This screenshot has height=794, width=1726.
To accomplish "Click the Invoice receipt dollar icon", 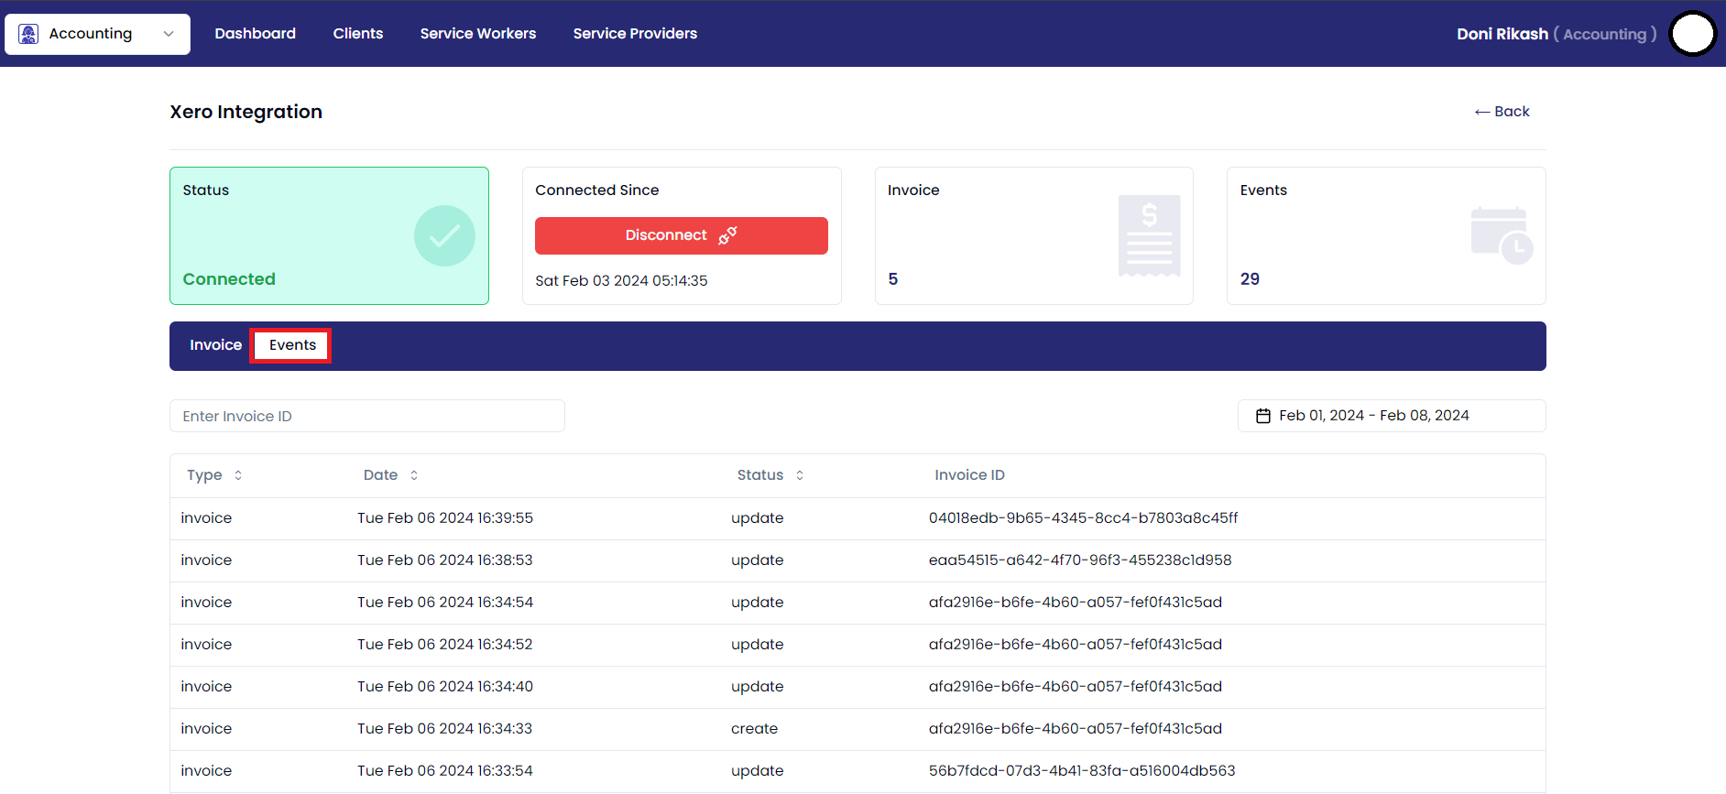I will [x=1149, y=235].
